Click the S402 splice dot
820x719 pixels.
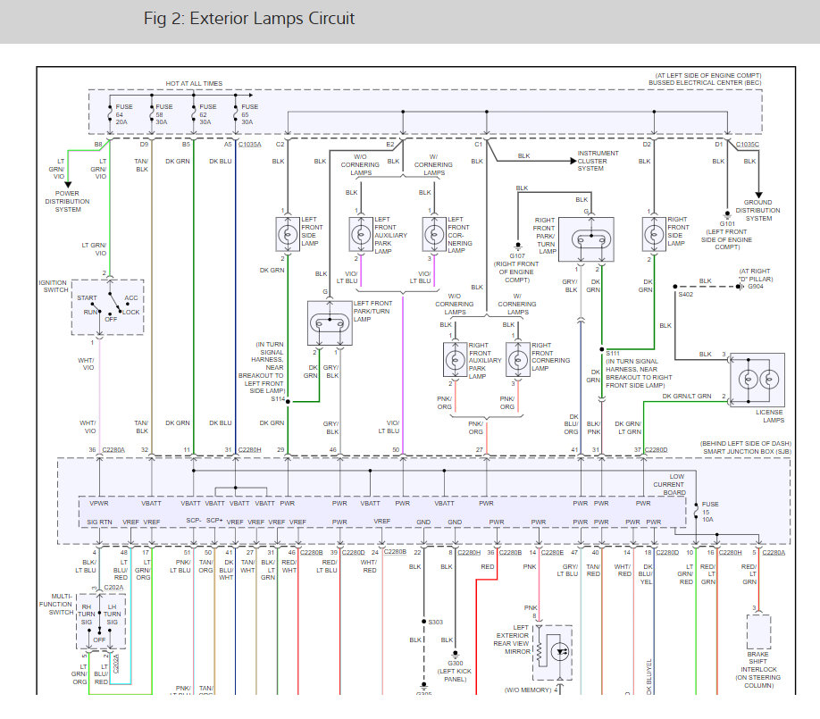[x=675, y=287]
